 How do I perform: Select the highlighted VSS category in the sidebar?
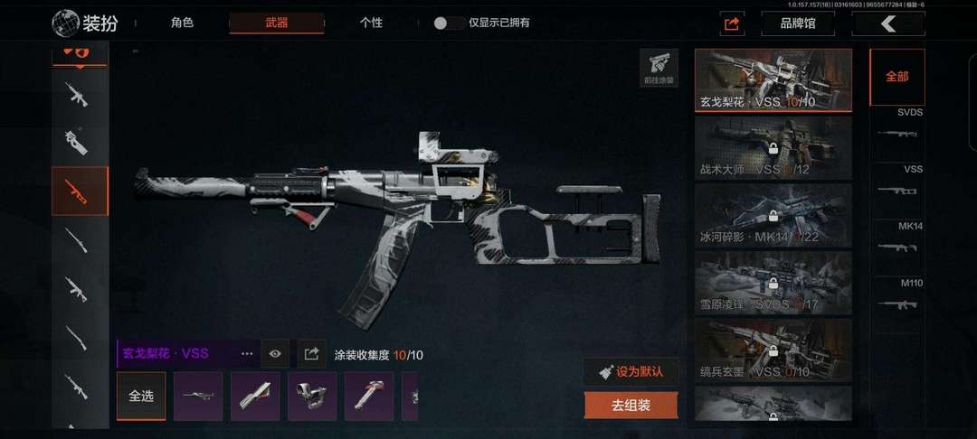click(x=80, y=191)
